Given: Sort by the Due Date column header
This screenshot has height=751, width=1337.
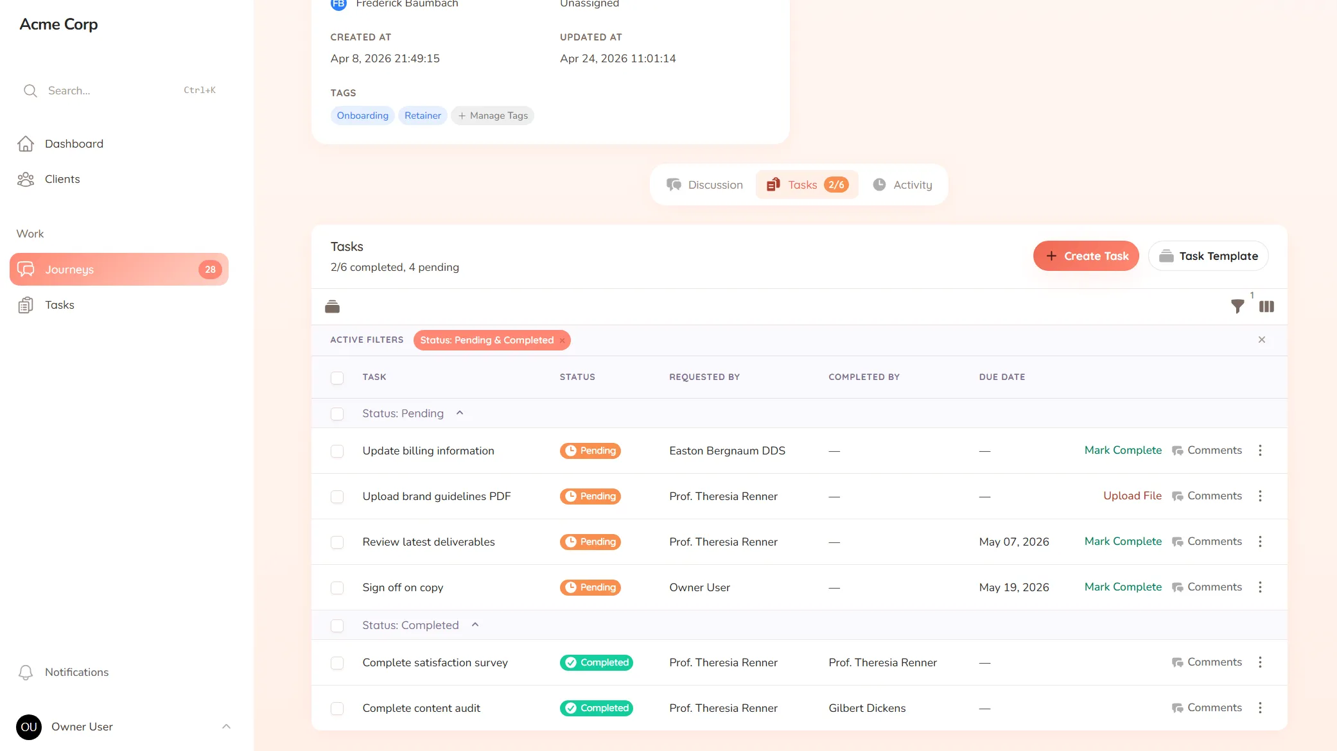Looking at the screenshot, I should pyautogui.click(x=1002, y=377).
